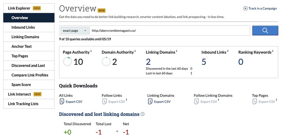Click the NEW badge beside Link Intersect

point(37,94)
